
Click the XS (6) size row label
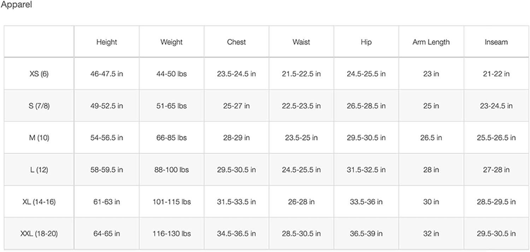[39, 74]
